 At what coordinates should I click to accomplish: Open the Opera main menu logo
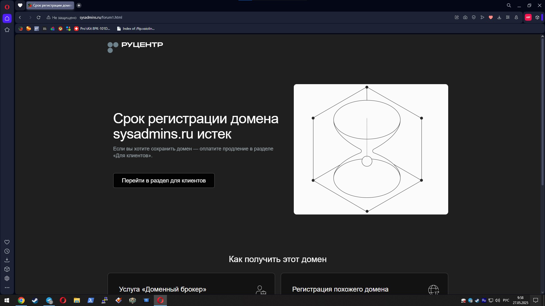point(7,7)
